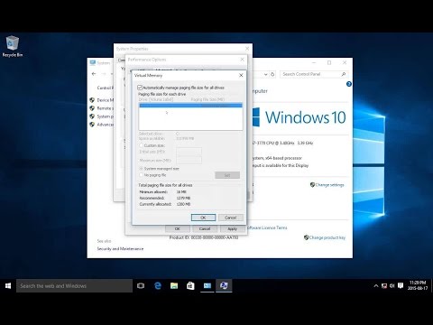Close the System Control Panel window
433x325 pixels.
(345, 62)
